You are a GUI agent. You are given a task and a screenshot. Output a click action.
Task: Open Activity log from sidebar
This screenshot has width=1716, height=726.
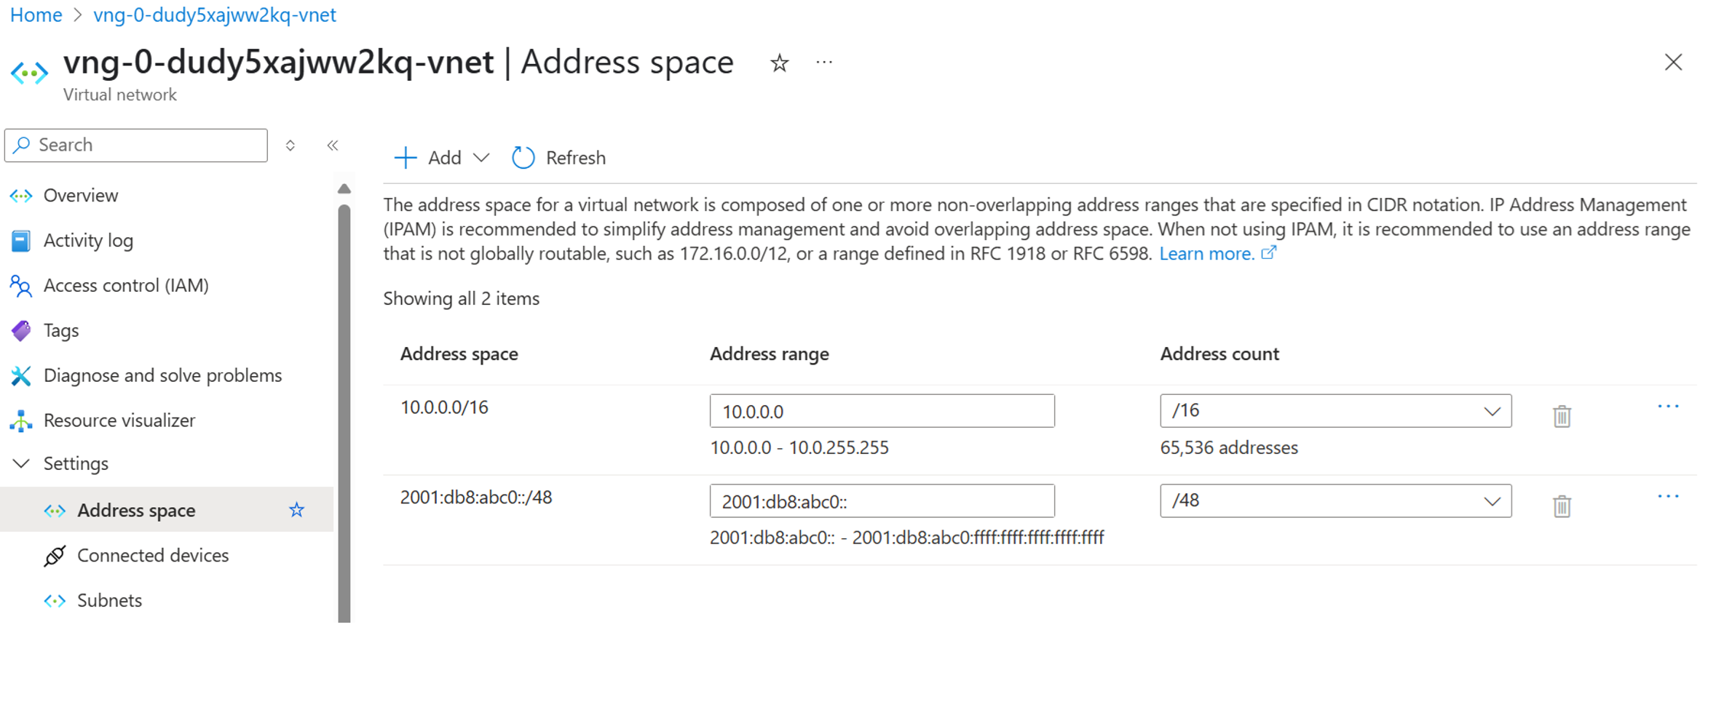pos(88,241)
